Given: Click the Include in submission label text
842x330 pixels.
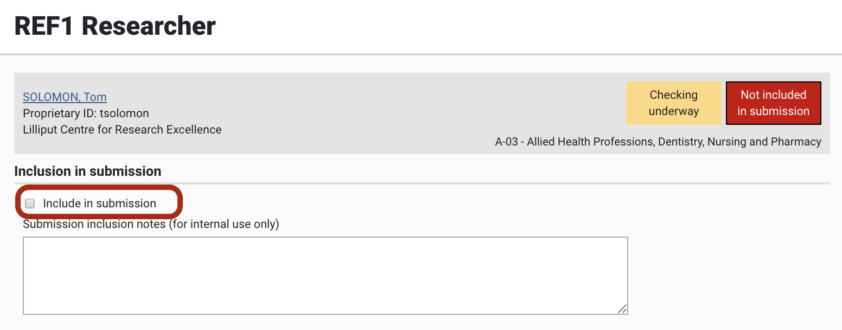Looking at the screenshot, I should pos(99,204).
